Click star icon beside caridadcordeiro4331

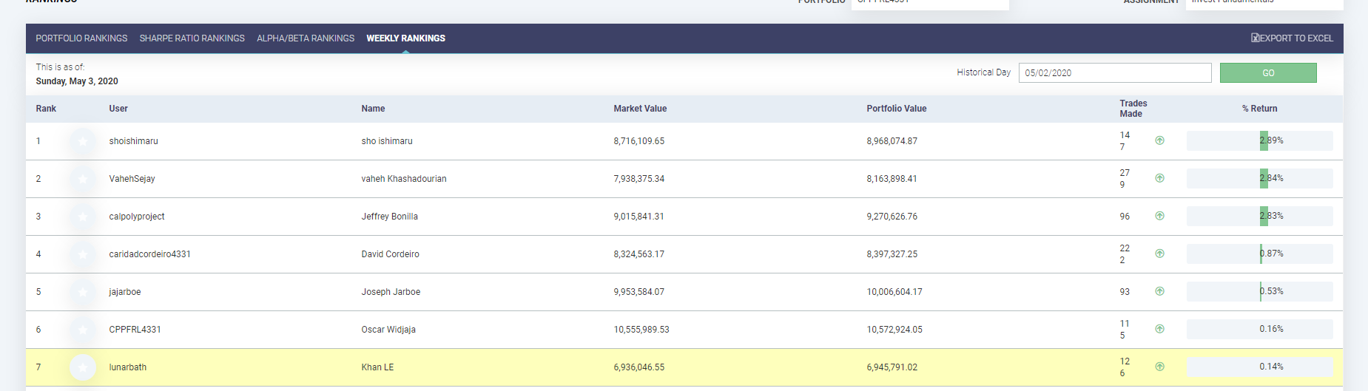tap(83, 254)
